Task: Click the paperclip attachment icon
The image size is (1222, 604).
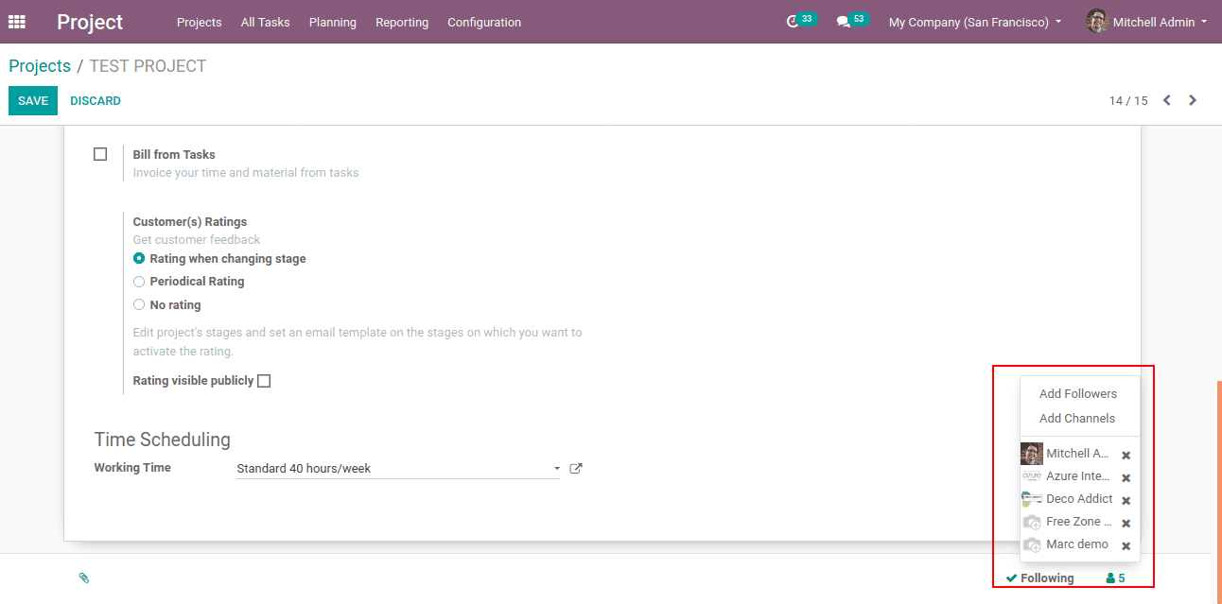Action: pos(83,578)
